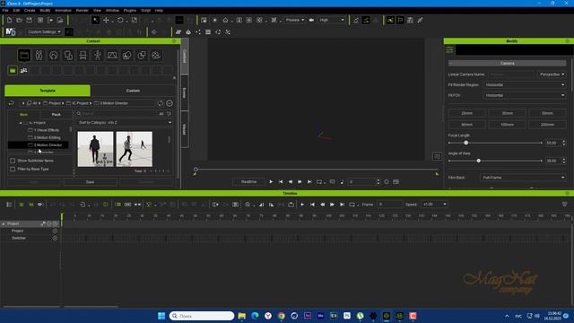Click the viewport playback scrubber handle

point(196,170)
